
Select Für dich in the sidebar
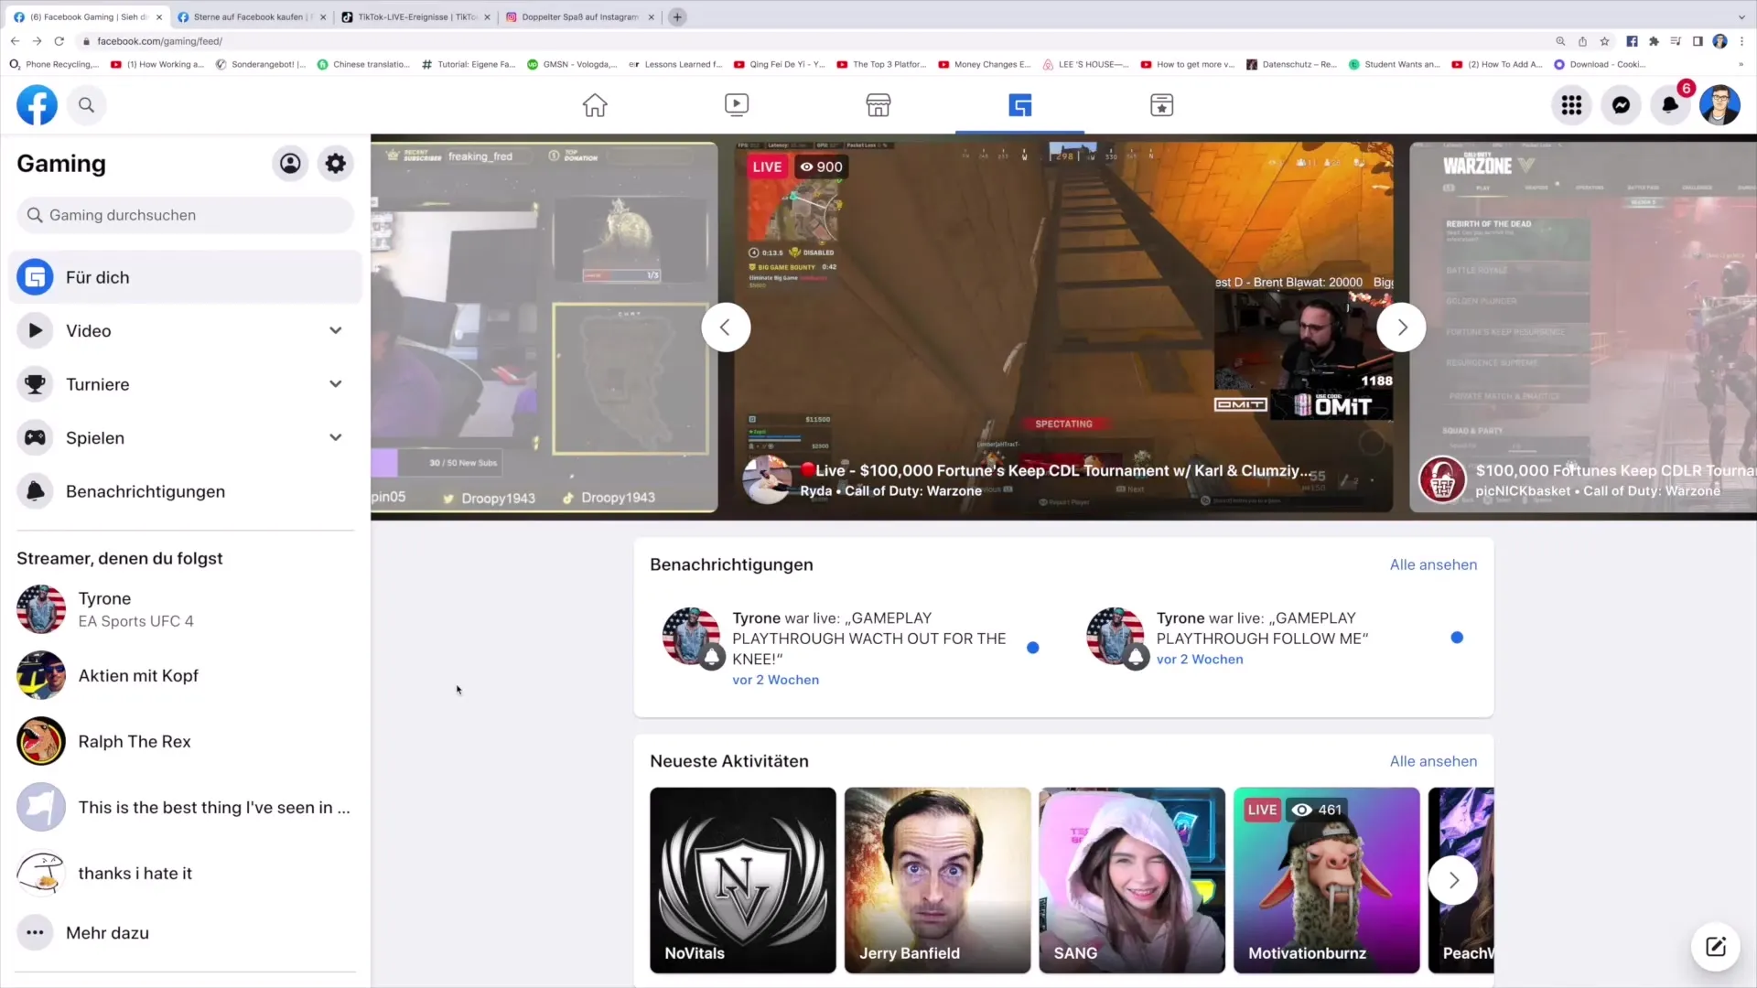[185, 277]
